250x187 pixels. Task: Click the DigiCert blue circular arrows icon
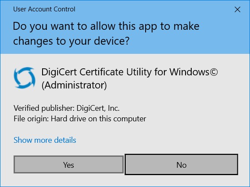(x=25, y=78)
